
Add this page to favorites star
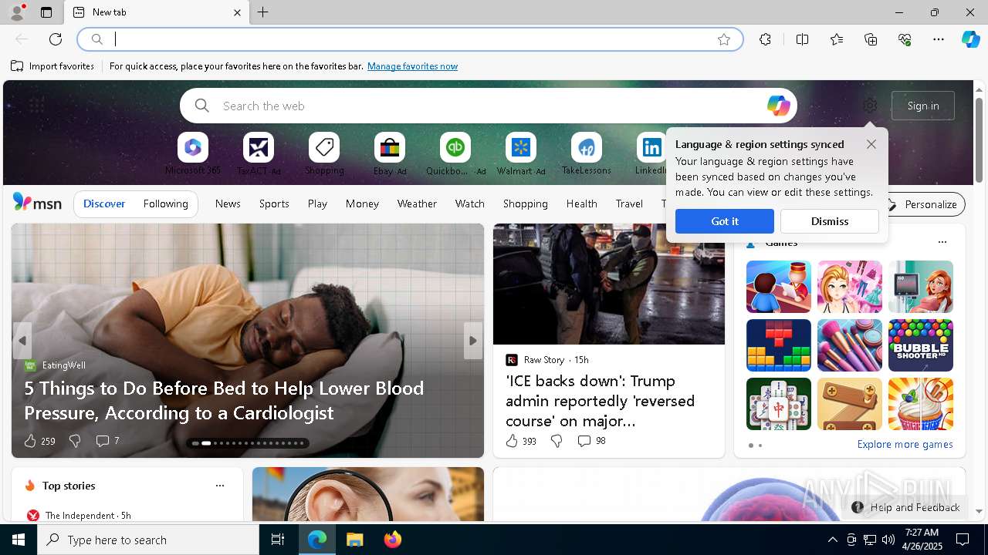pyautogui.click(x=724, y=39)
